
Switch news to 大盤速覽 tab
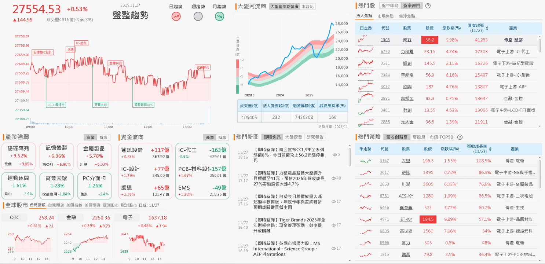click(294, 137)
